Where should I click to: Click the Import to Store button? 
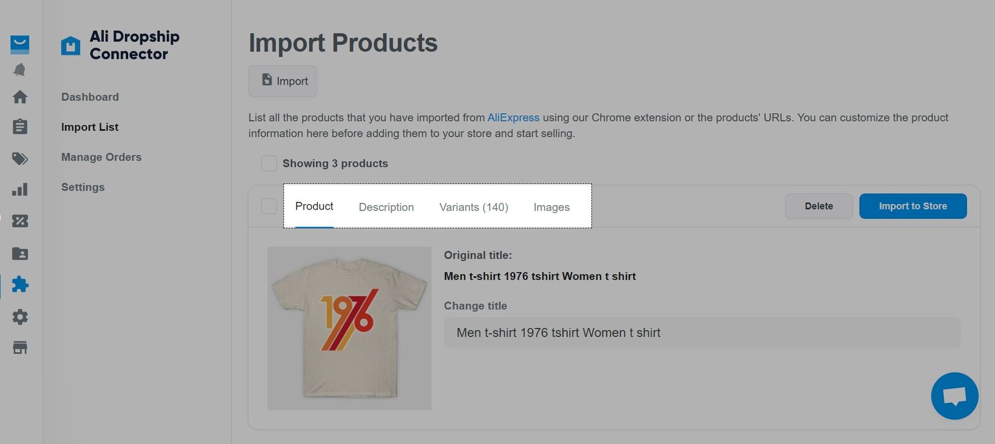click(912, 206)
